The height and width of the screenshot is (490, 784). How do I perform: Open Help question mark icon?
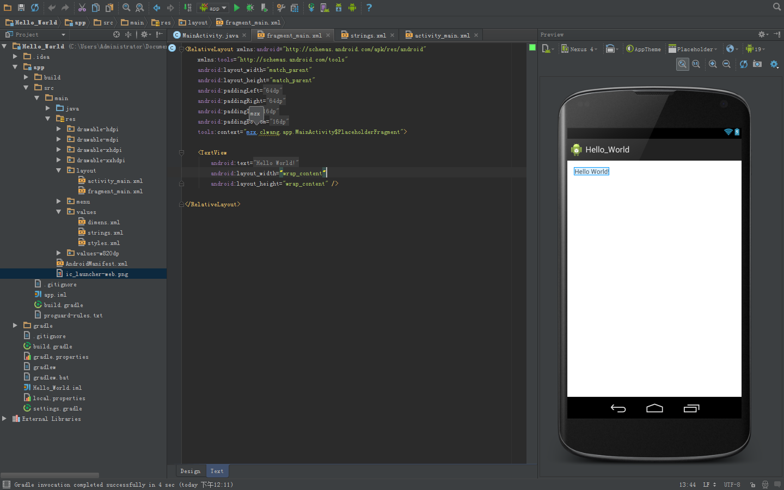(x=369, y=8)
